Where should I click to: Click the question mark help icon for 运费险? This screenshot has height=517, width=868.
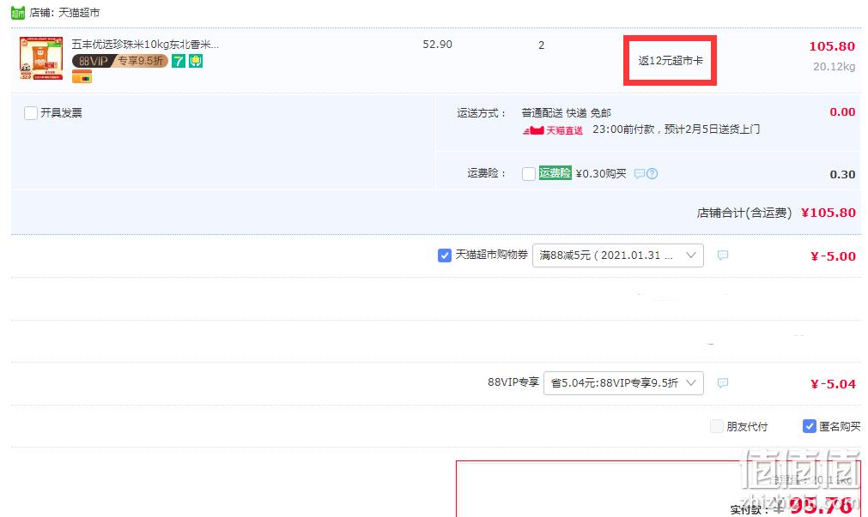pyautogui.click(x=653, y=174)
